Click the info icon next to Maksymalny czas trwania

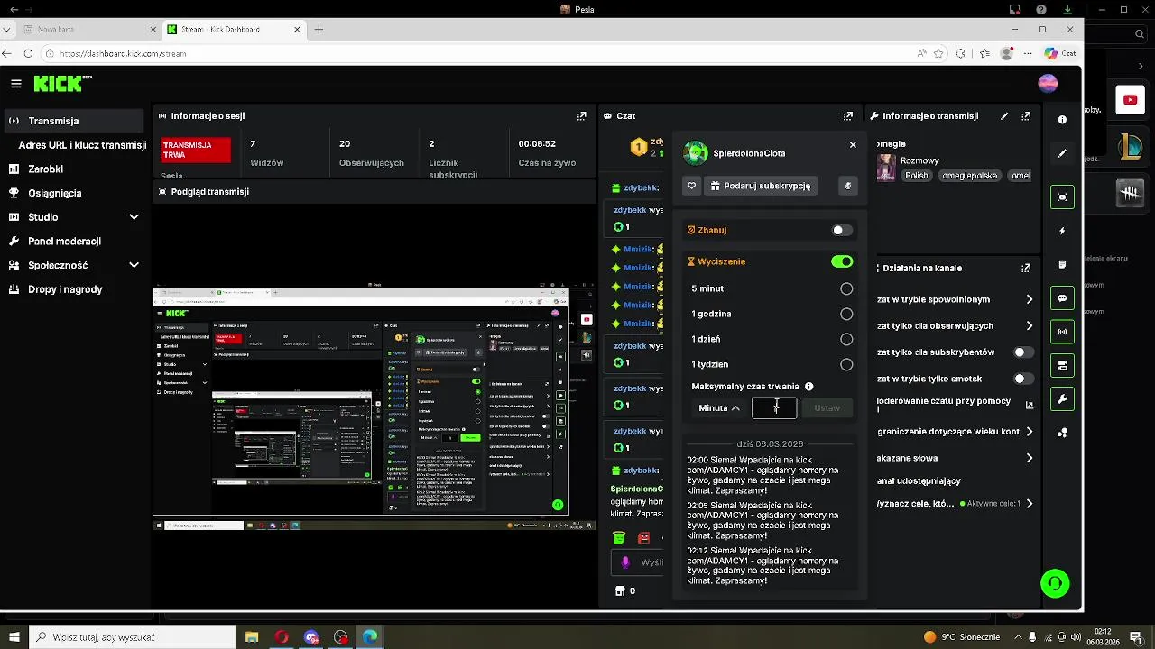coord(808,387)
